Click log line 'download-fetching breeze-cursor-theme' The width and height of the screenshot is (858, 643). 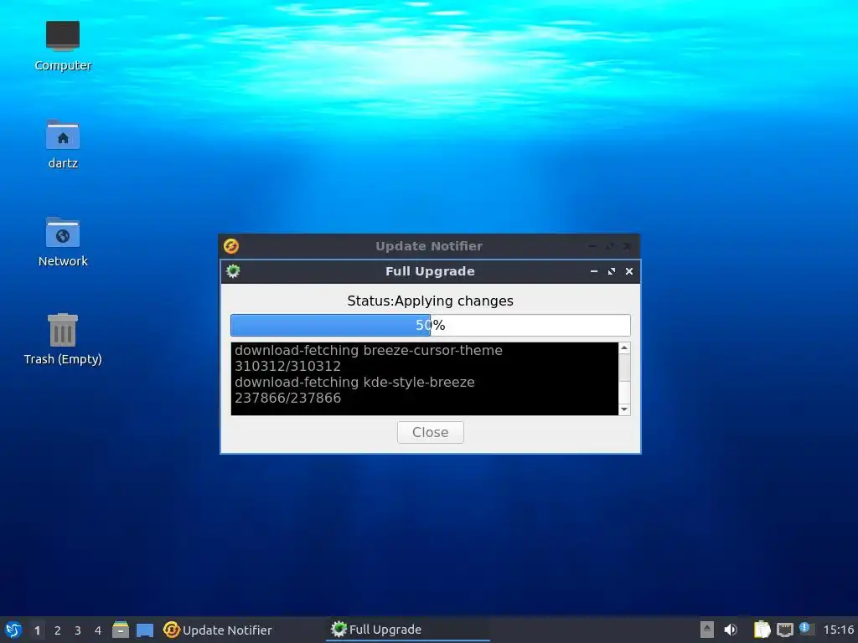[x=369, y=350]
